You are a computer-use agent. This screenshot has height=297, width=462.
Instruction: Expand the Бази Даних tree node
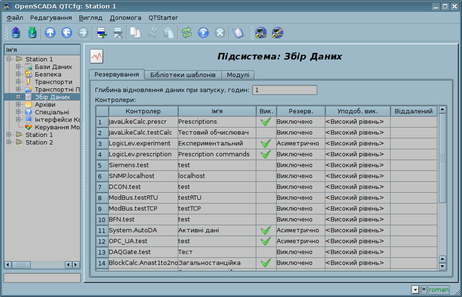[18, 67]
